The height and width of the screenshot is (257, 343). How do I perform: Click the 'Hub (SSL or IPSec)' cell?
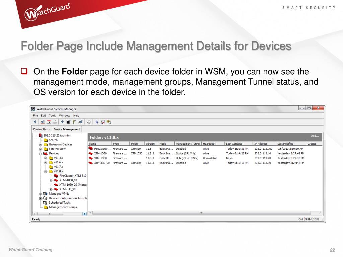(x=187, y=158)
